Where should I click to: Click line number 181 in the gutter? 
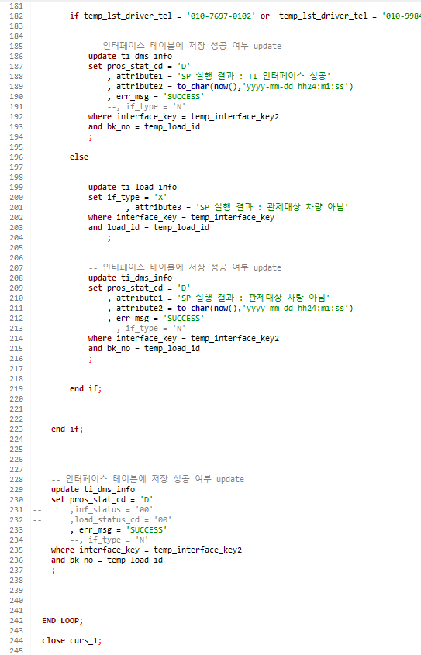pyautogui.click(x=16, y=6)
